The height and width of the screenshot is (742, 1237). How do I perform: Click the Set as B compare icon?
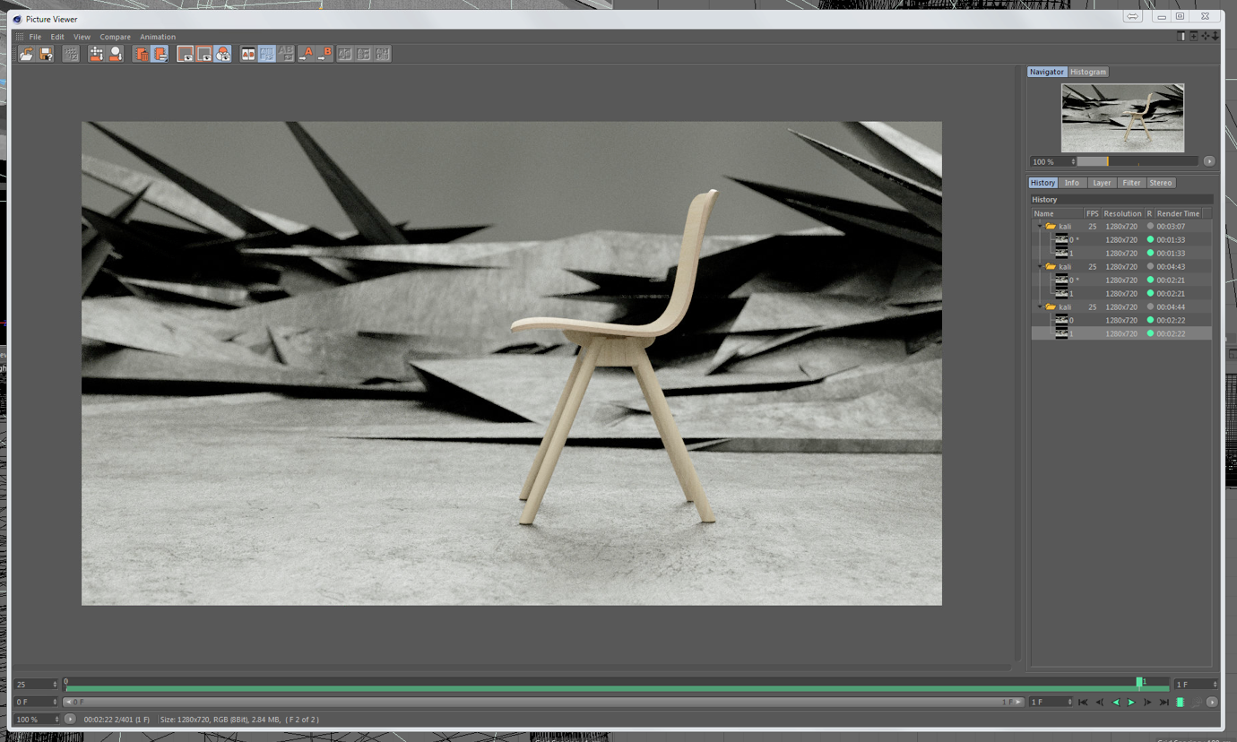click(324, 55)
